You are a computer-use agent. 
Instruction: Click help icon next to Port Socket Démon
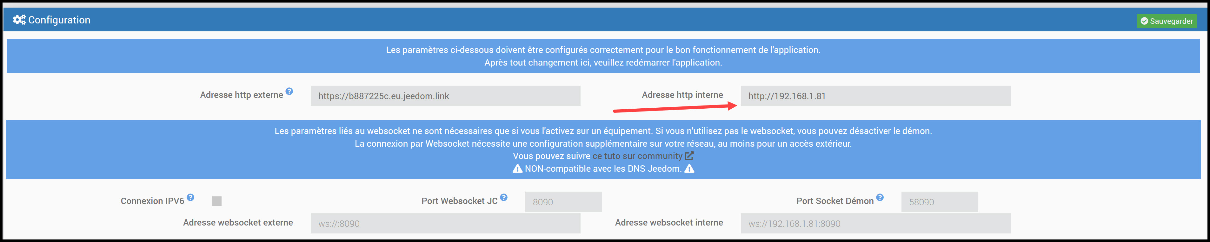[x=880, y=197]
